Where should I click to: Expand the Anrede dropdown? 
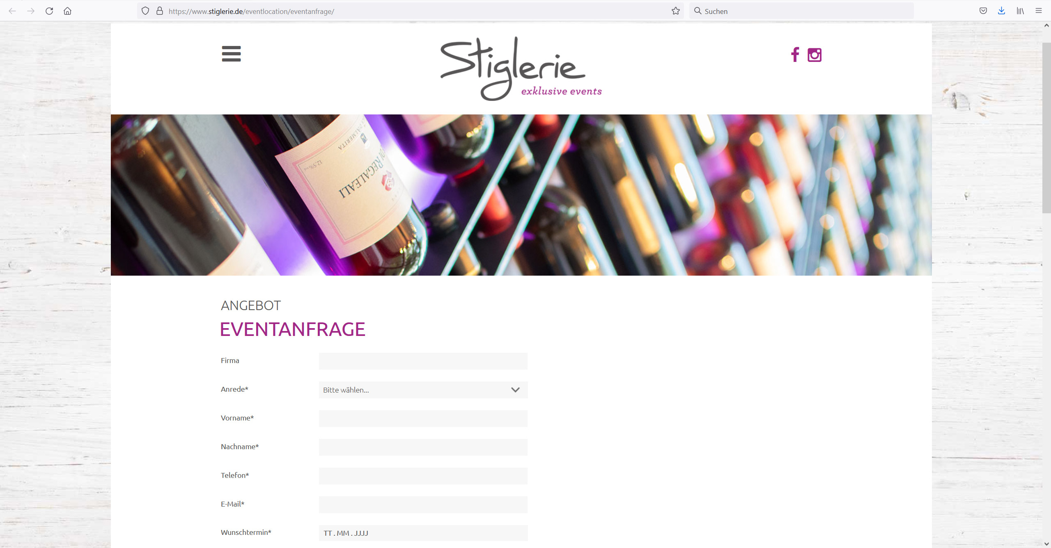pos(423,390)
